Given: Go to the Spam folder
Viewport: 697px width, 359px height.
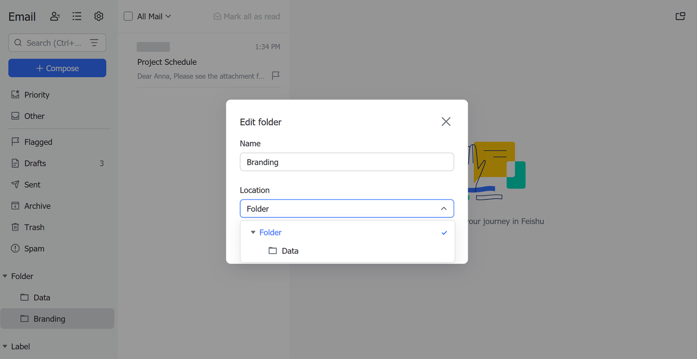Looking at the screenshot, I should [34, 248].
